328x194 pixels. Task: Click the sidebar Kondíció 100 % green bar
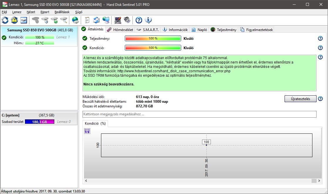(40, 37)
